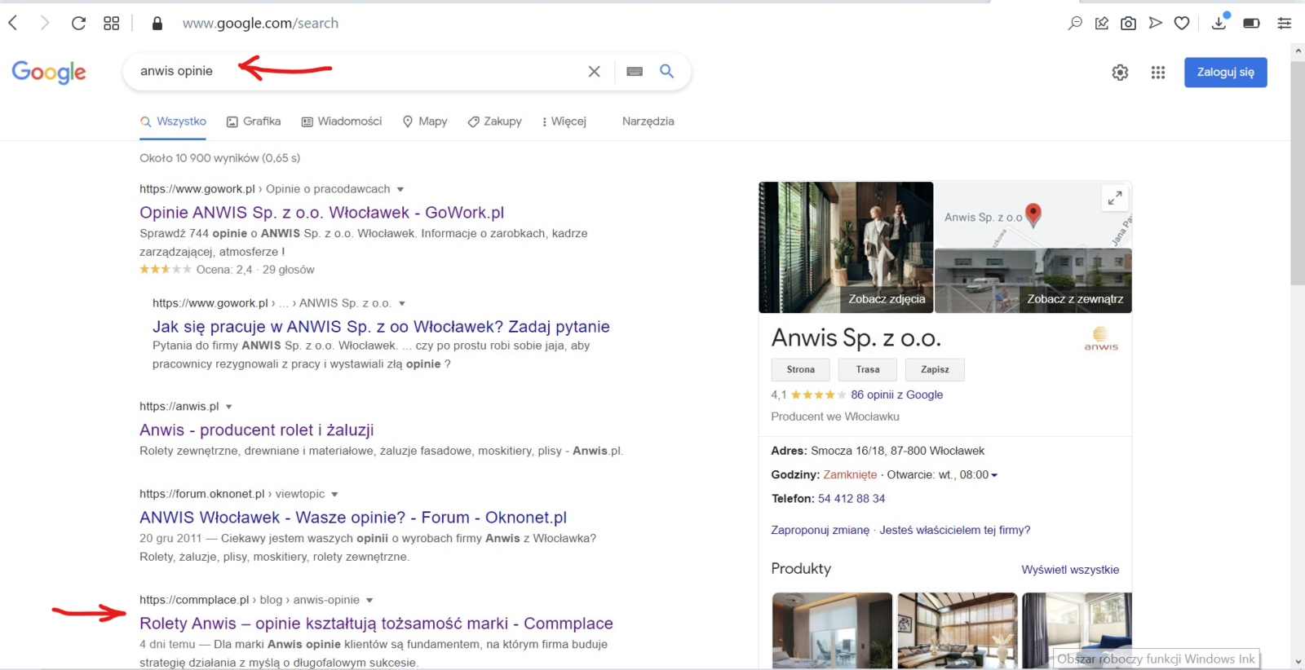This screenshot has width=1305, height=670.
Task: Expand the gowork.pl result options arrow
Action: coord(400,189)
